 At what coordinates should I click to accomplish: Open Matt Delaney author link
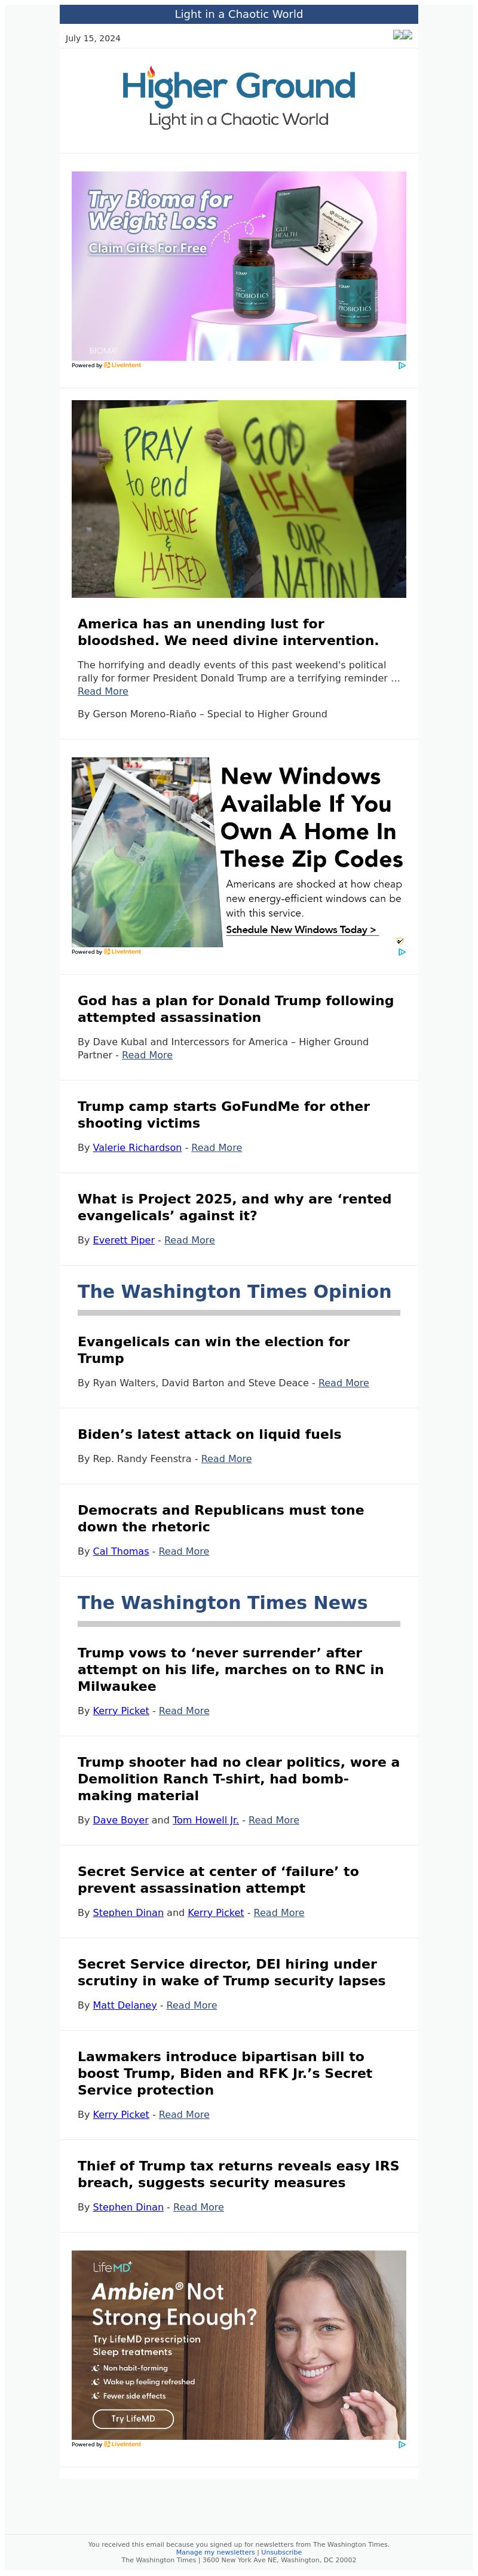tap(125, 2004)
